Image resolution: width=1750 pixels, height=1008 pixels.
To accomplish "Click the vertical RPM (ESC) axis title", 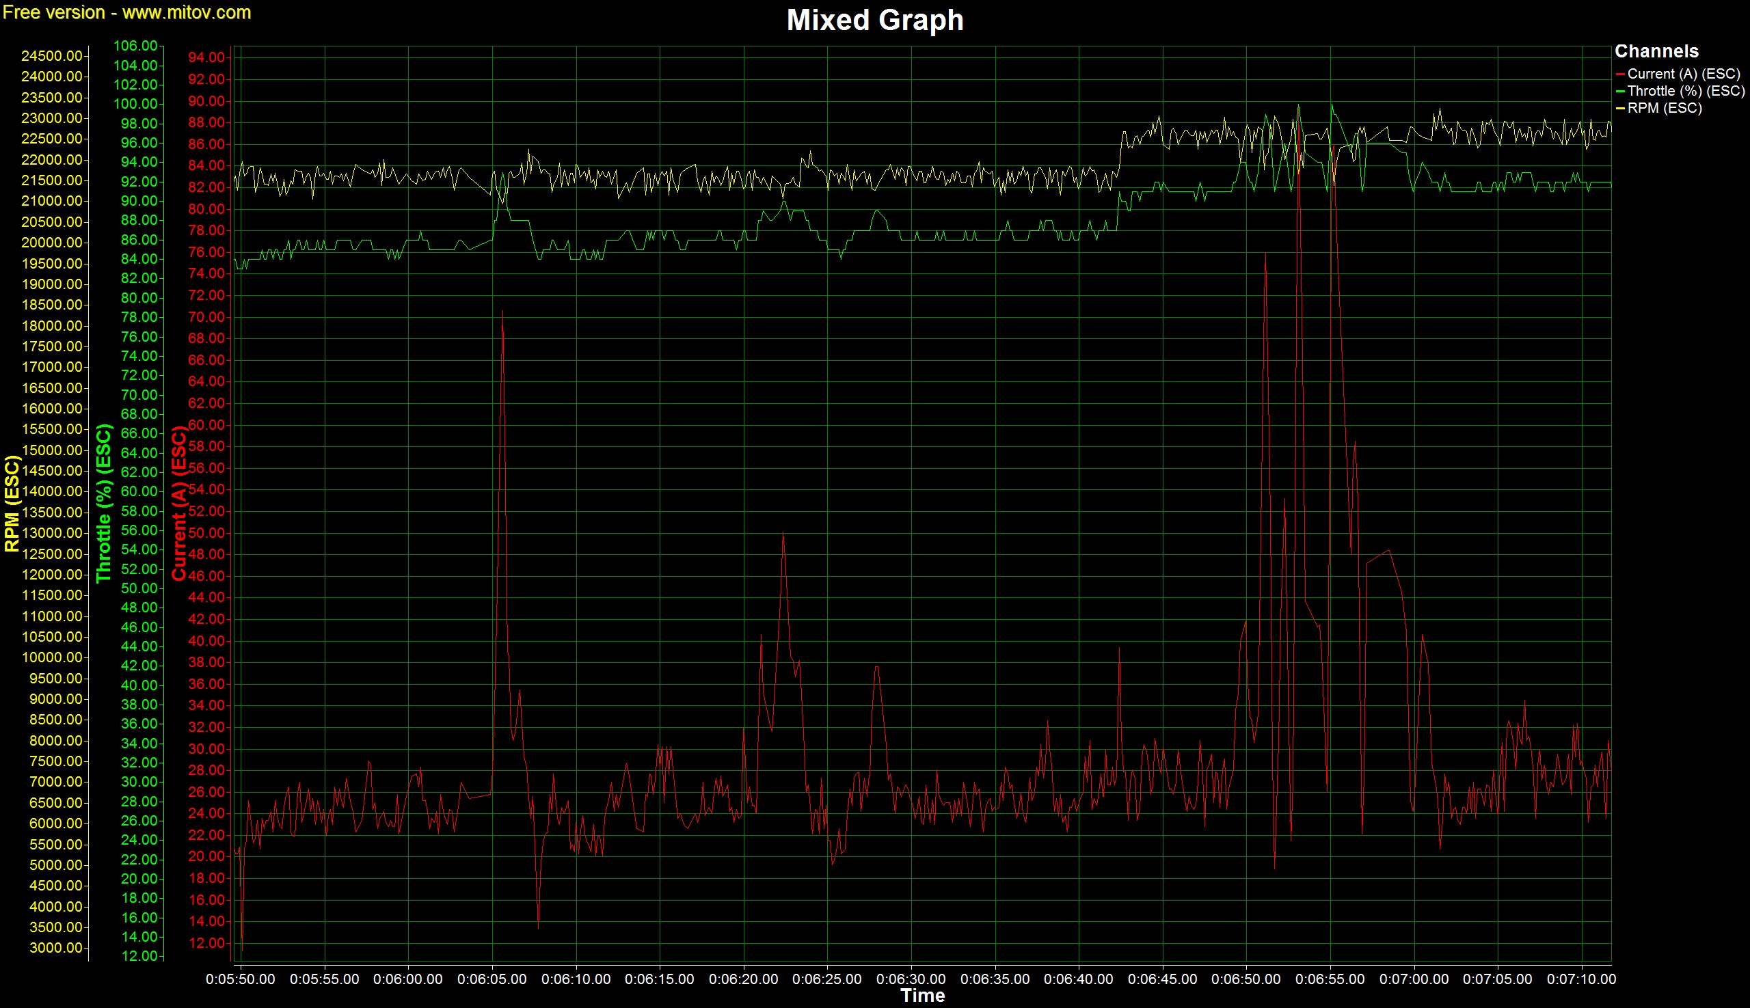I will point(12,503).
